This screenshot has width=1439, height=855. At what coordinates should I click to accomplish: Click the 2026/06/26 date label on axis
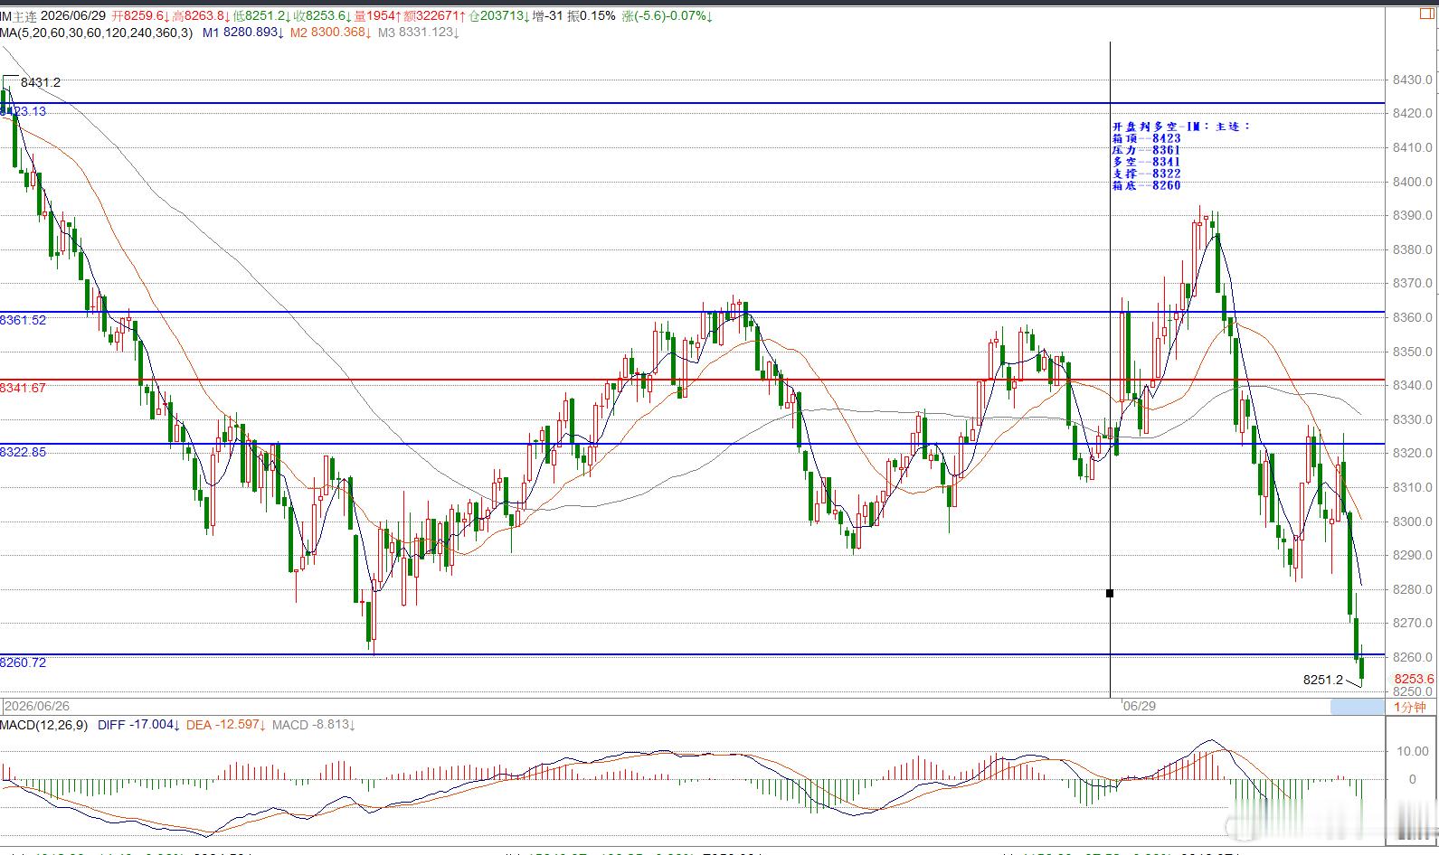(37, 706)
